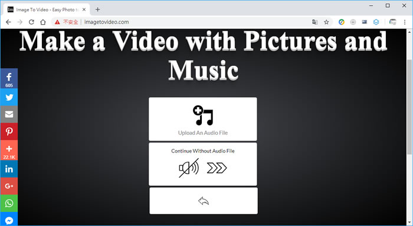Share on WhatsApp from the sidebar

point(9,203)
